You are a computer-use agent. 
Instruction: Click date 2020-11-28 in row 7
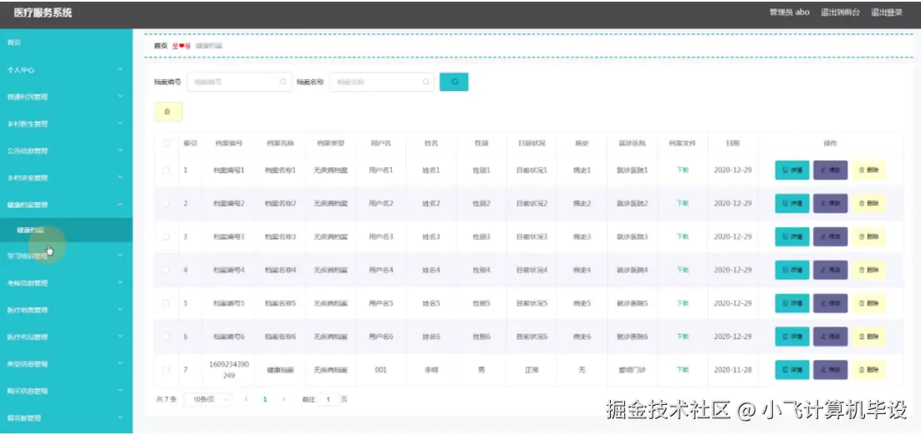[x=732, y=370]
